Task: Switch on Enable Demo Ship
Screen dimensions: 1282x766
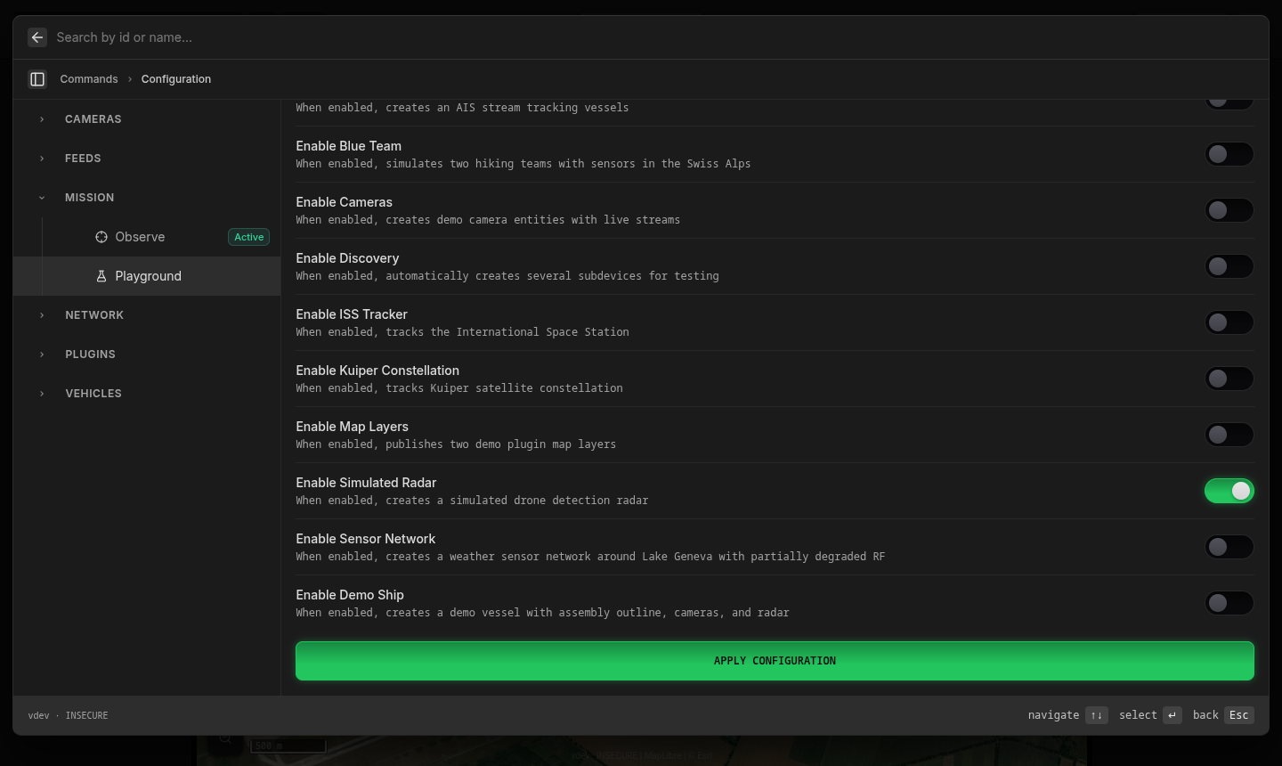Action: coord(1229,603)
